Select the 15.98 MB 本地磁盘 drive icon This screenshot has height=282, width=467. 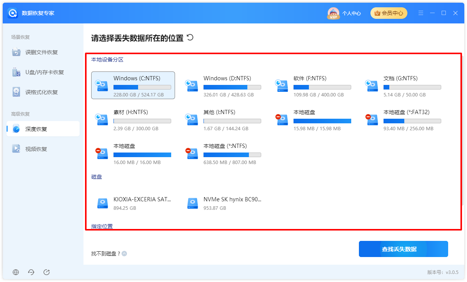pyautogui.click(x=282, y=119)
